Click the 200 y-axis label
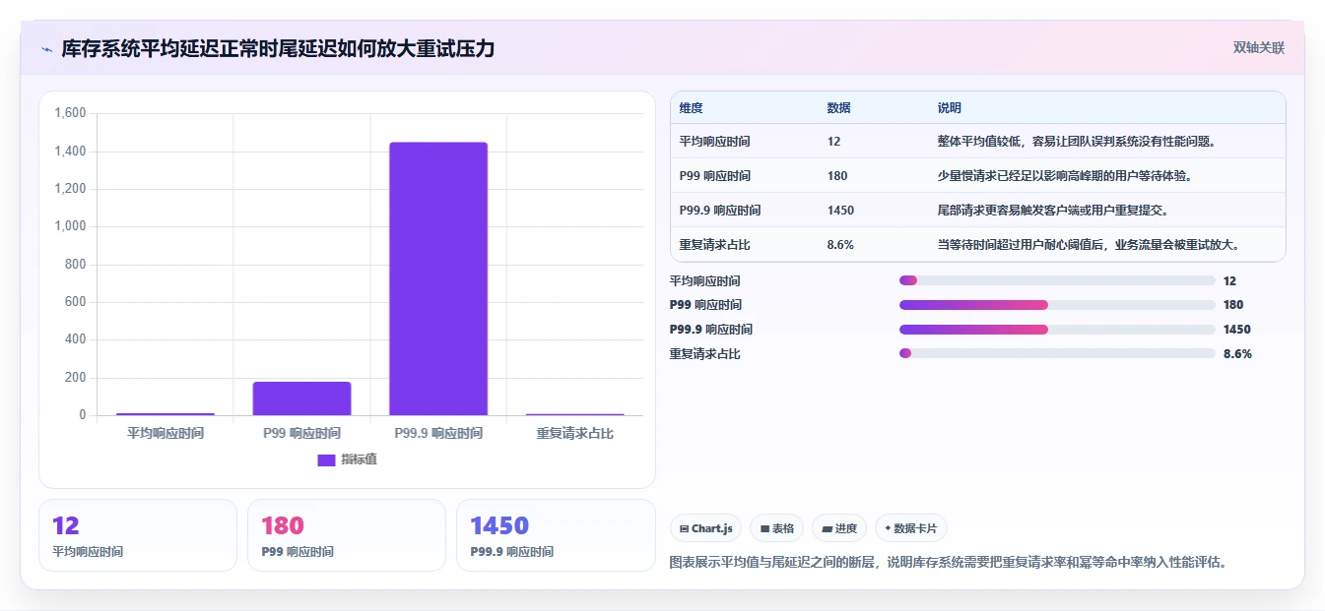This screenshot has width=1325, height=611. click(76, 378)
